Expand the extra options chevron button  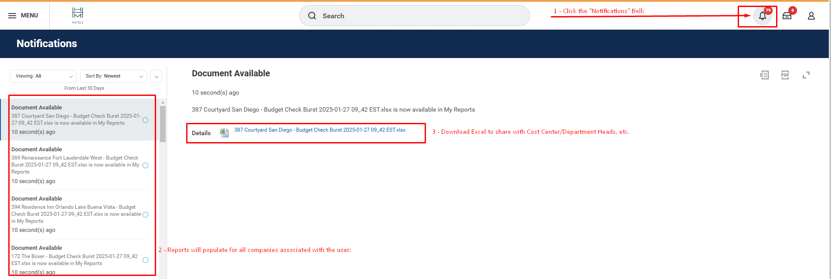click(156, 76)
